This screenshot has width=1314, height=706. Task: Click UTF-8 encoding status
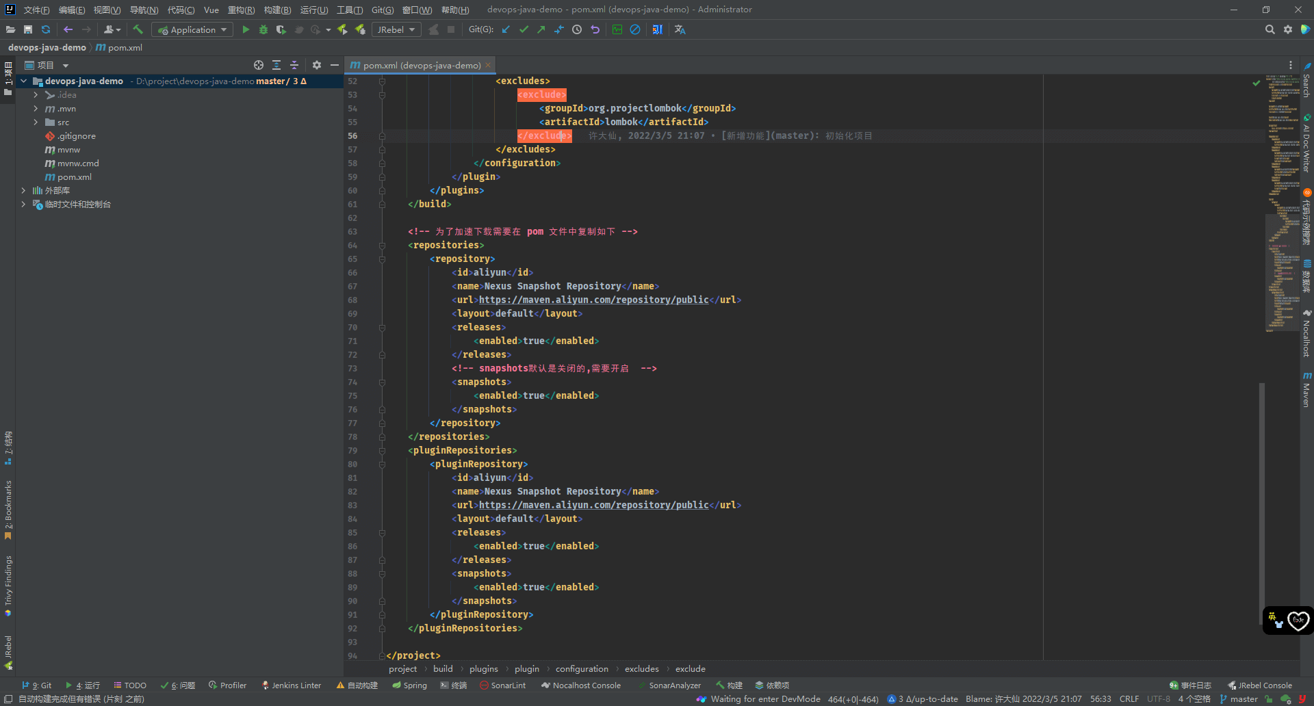click(x=1159, y=698)
